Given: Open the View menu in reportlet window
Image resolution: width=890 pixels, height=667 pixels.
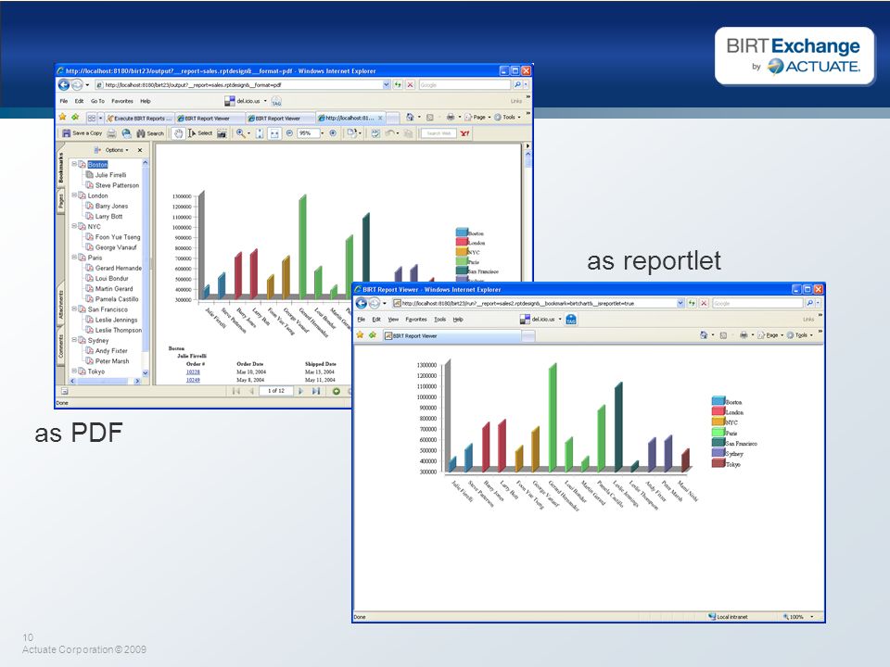Looking at the screenshot, I should click(393, 320).
